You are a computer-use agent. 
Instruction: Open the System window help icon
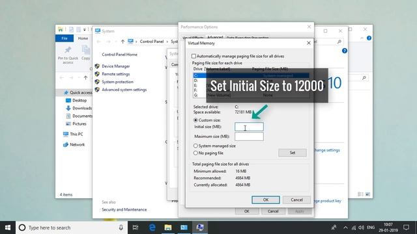345,51
